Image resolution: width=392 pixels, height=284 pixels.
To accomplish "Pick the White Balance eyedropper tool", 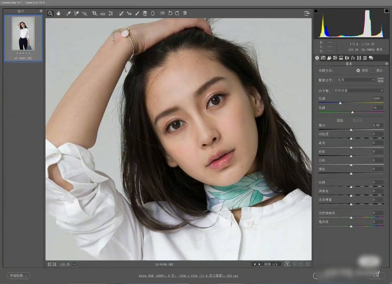I will [69, 13].
